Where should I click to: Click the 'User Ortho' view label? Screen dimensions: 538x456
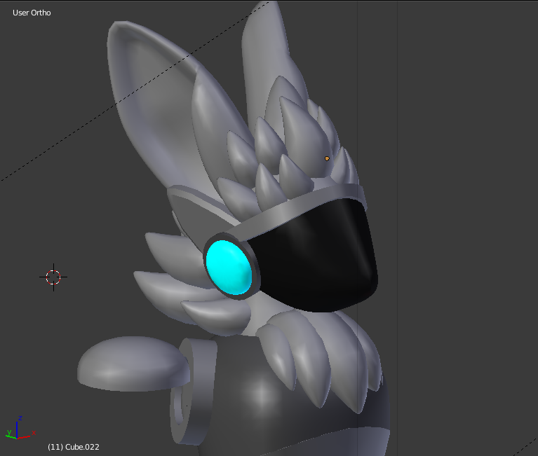[x=32, y=13]
